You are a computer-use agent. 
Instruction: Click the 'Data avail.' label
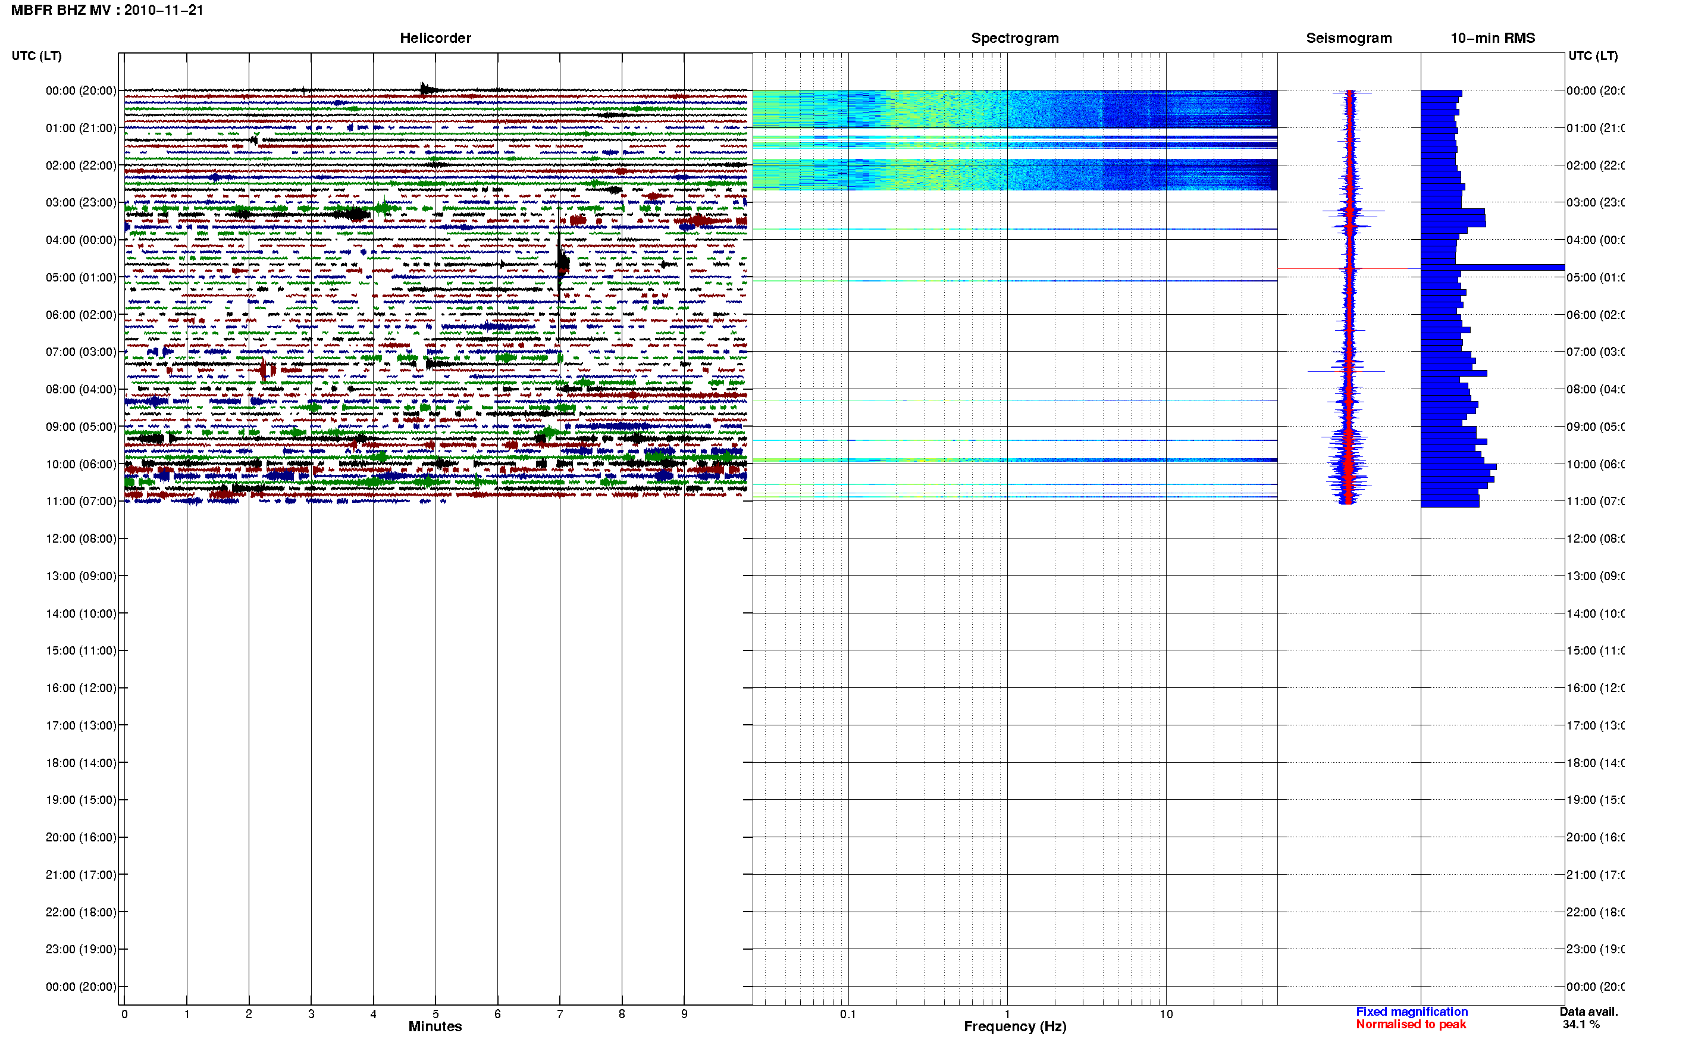point(1588,1012)
